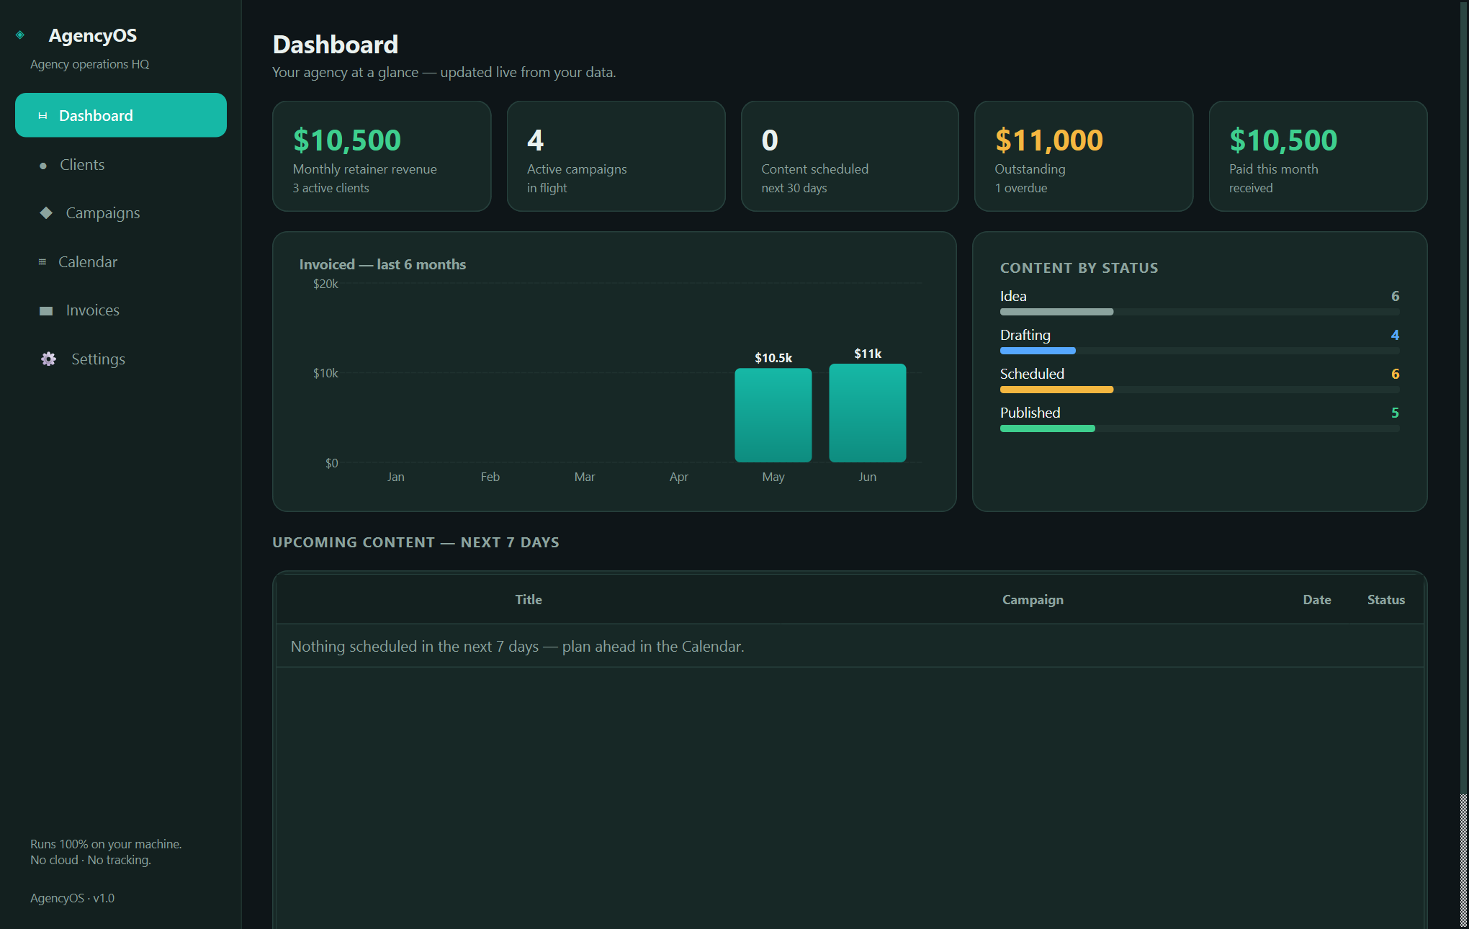Click the May bar in Invoiced chart

pos(773,416)
